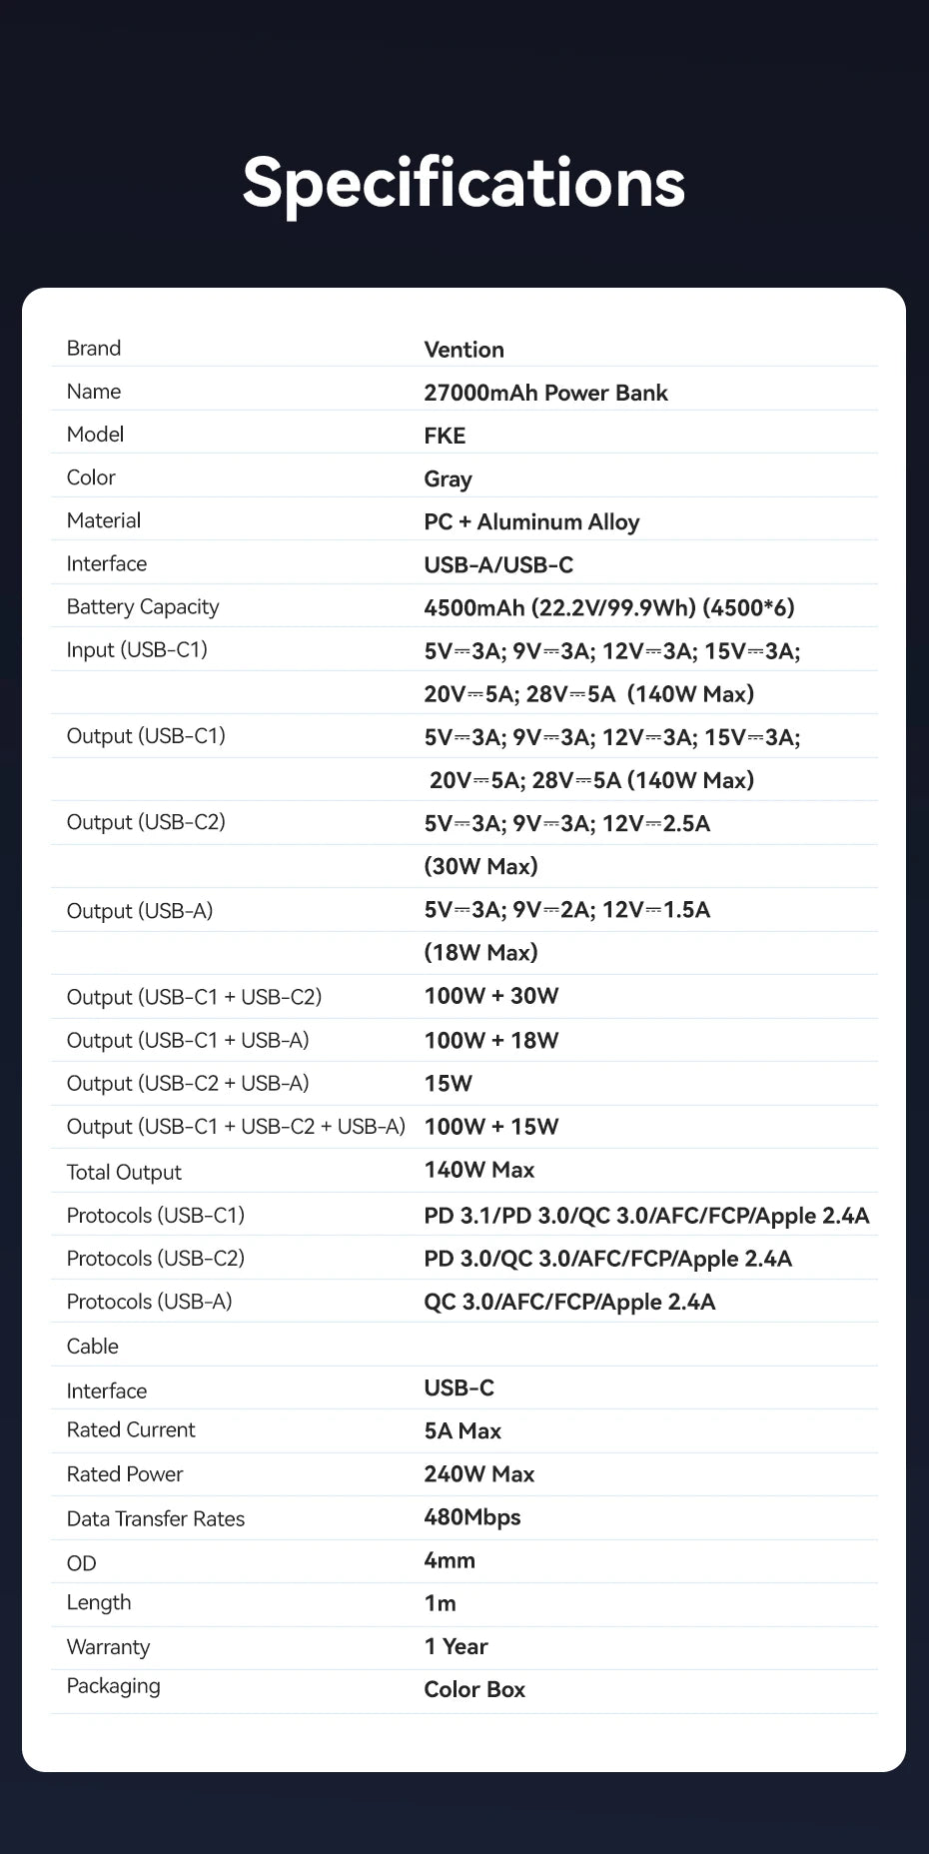The width and height of the screenshot is (929, 1854).
Task: Click the Color Box packaging value
Action: click(x=474, y=1689)
